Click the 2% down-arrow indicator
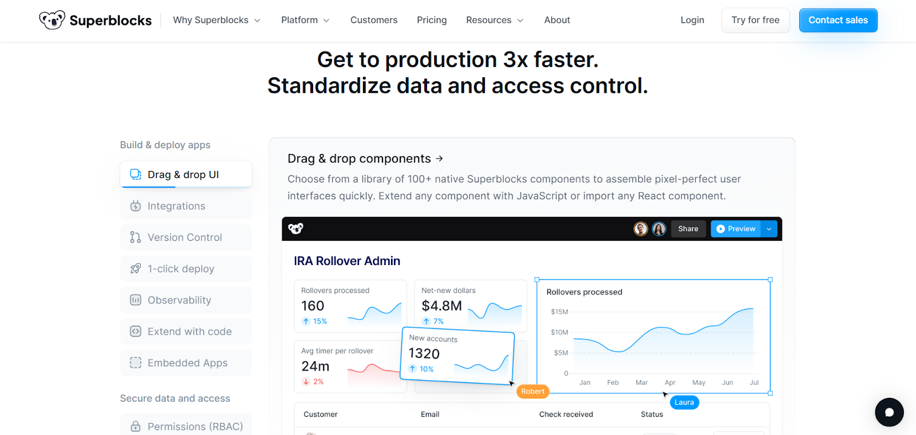This screenshot has height=435, width=916. (x=306, y=382)
